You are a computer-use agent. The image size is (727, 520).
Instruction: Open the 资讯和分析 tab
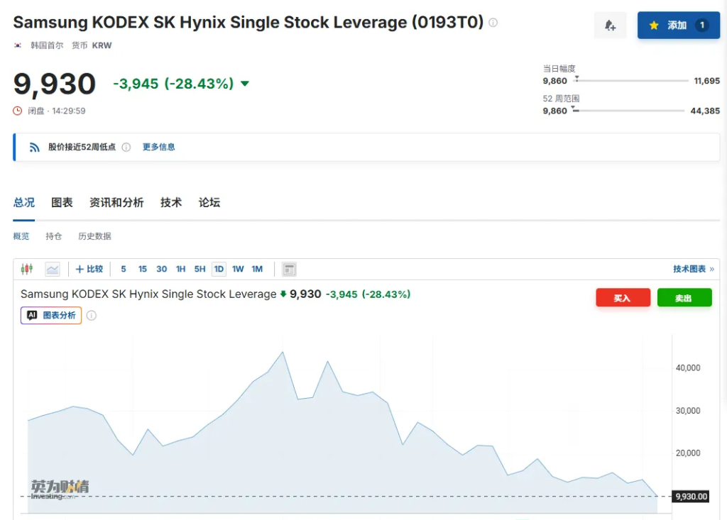[x=116, y=202]
